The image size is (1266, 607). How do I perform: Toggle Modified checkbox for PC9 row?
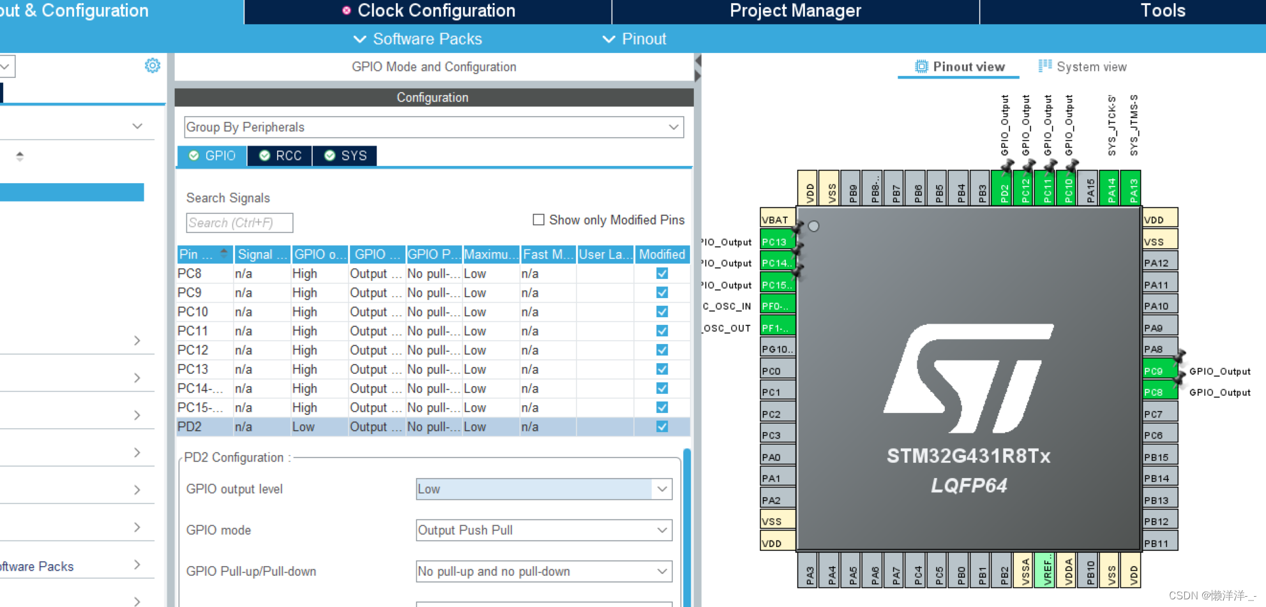662,292
